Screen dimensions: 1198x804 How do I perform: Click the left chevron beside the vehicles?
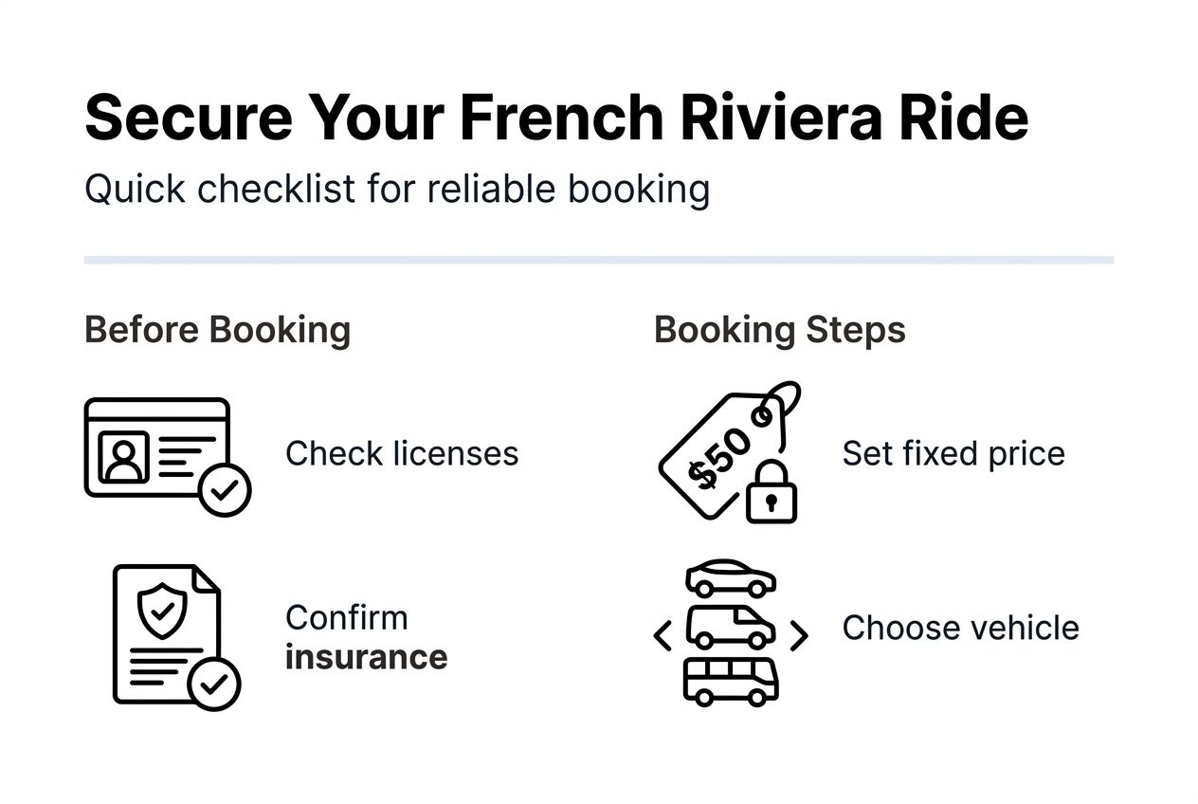click(x=663, y=635)
